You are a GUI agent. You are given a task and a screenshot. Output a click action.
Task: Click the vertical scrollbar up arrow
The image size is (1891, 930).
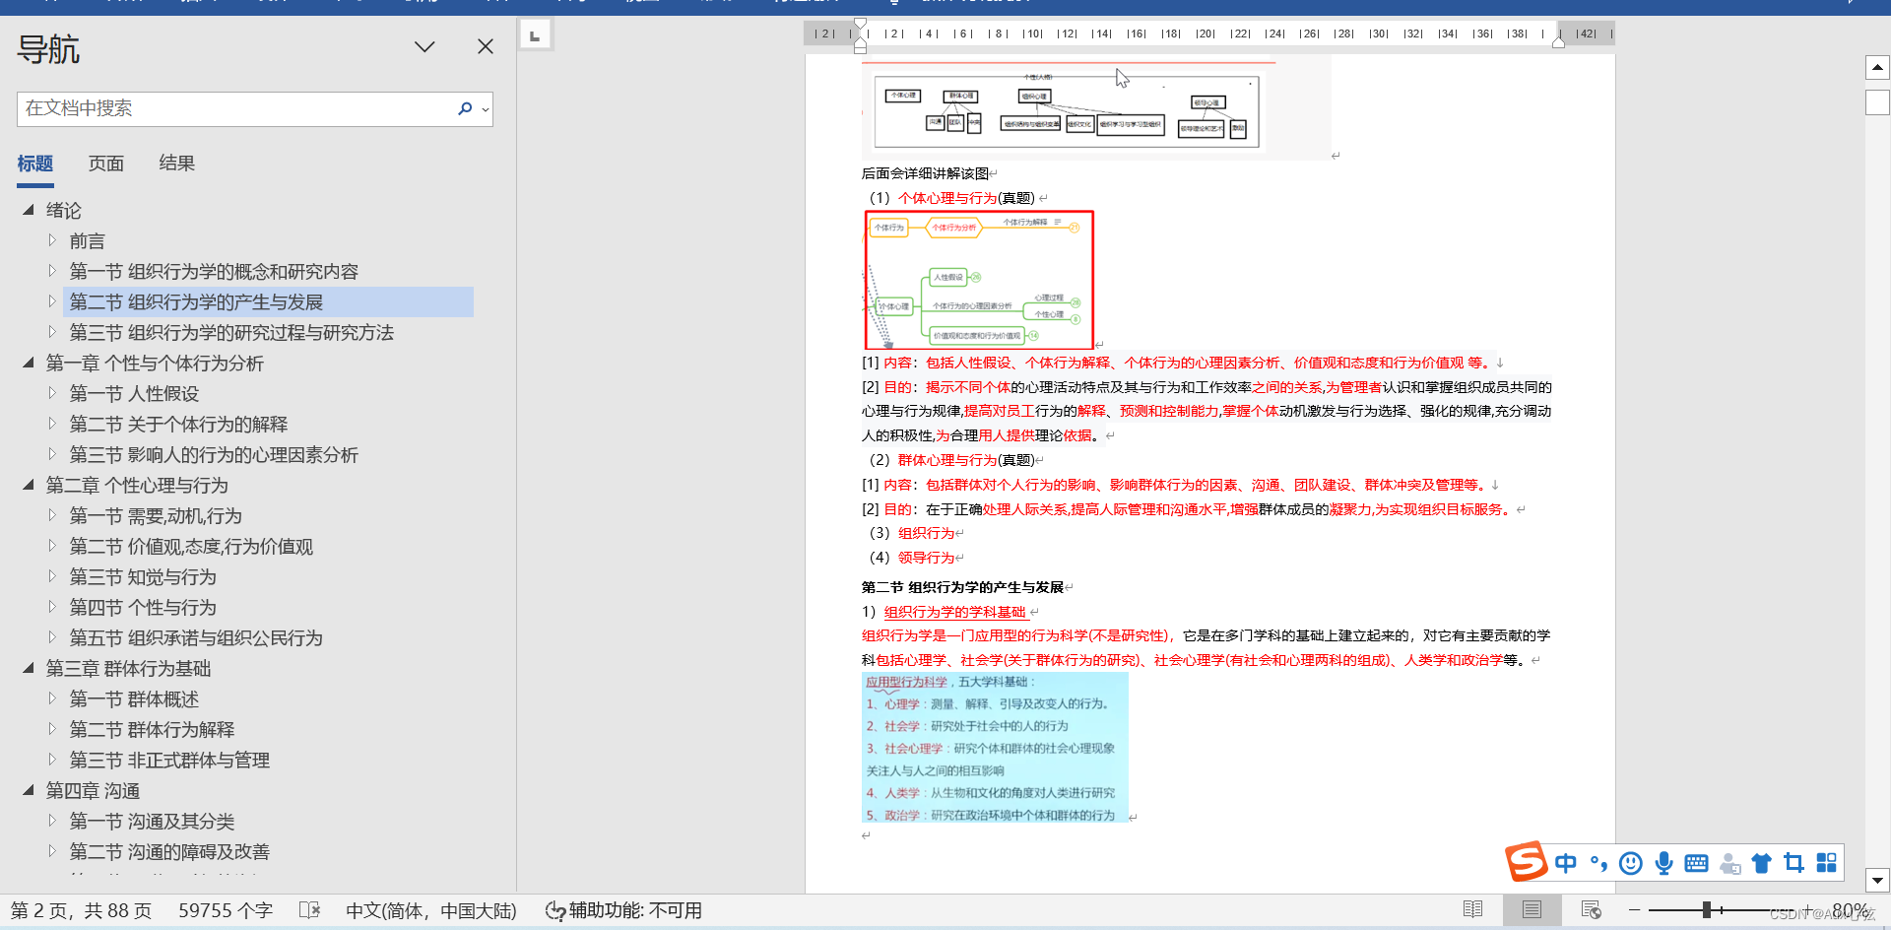coord(1877,68)
